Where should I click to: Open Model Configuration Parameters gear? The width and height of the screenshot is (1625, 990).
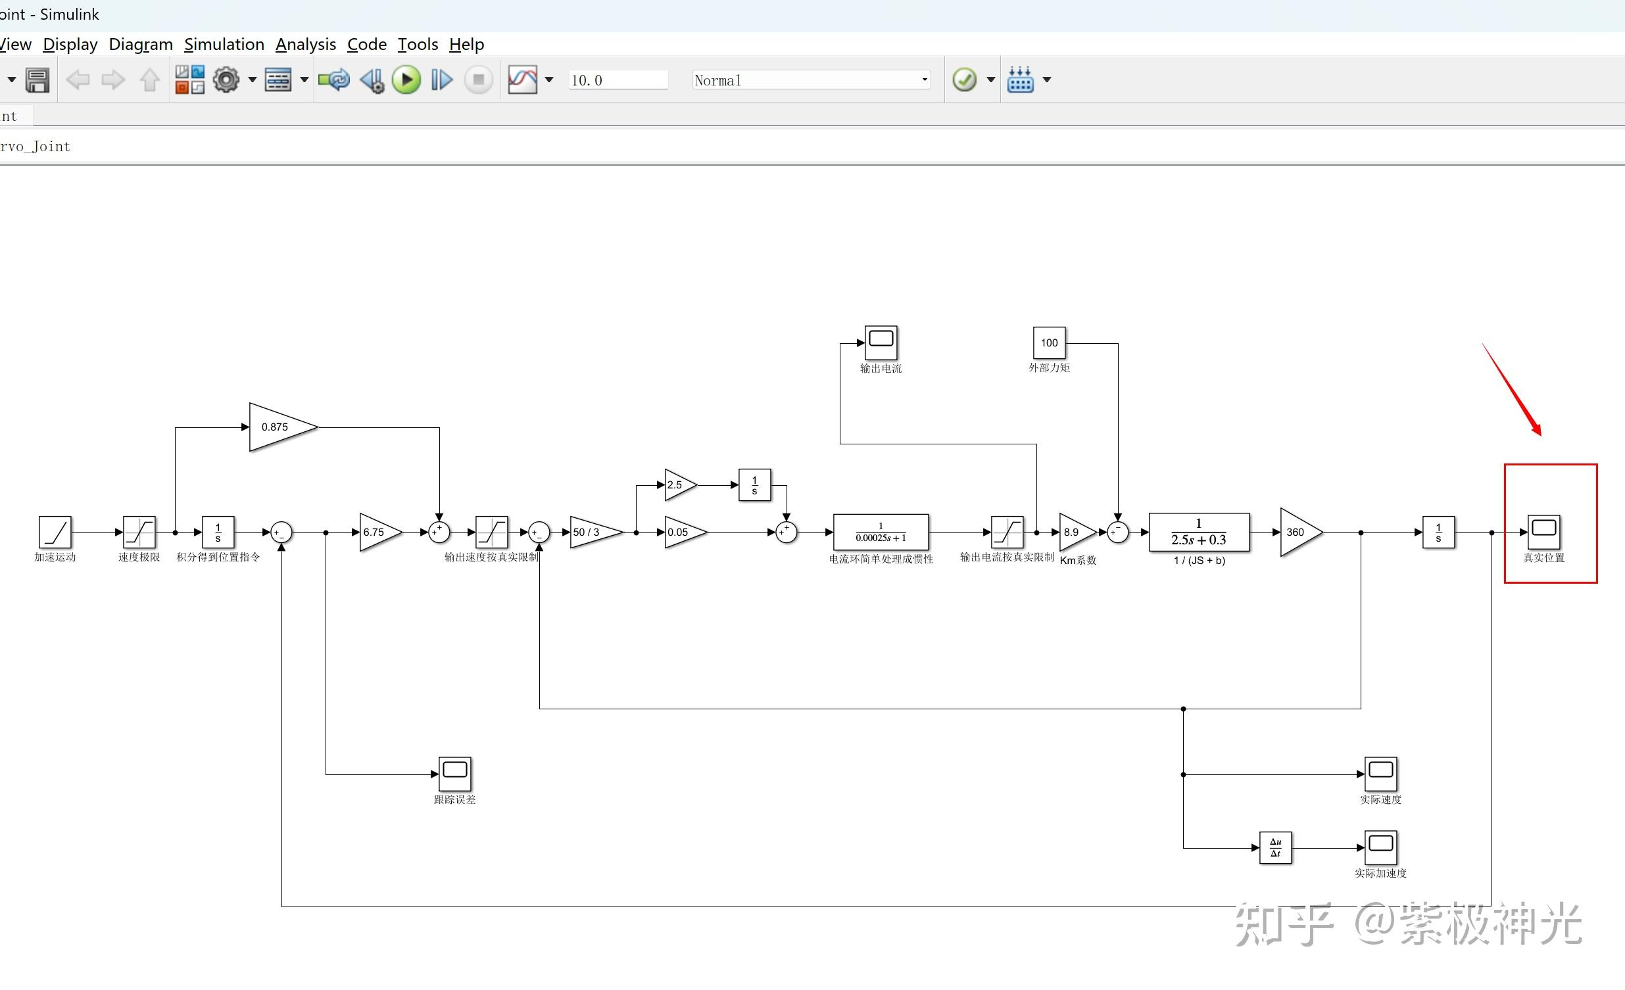[226, 80]
